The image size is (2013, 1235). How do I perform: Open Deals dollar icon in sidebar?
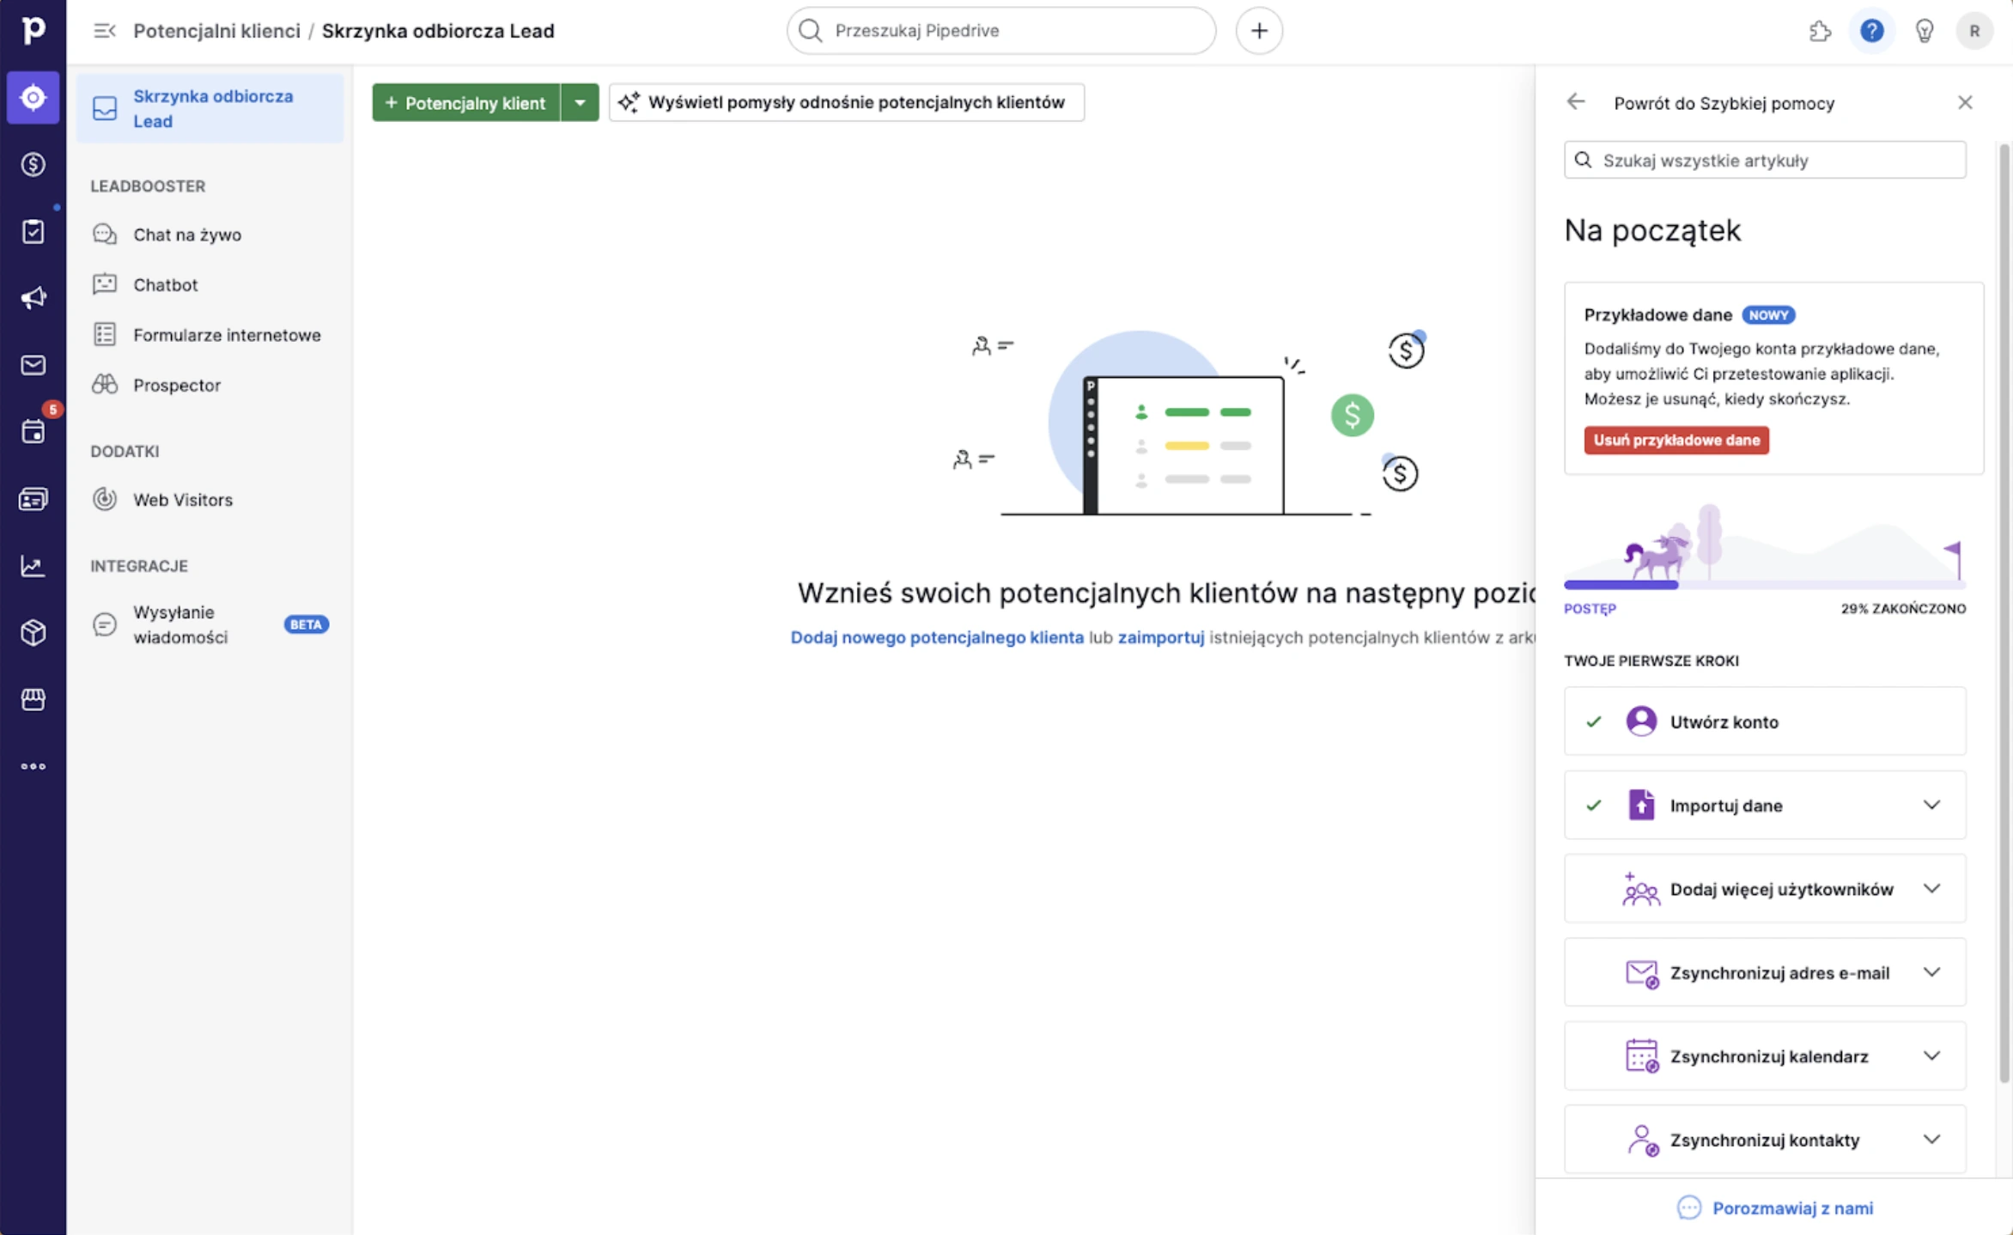coord(33,164)
